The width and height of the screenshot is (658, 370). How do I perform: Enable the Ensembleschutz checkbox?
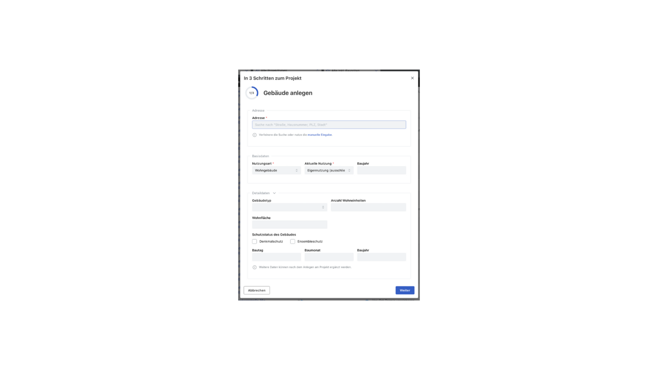click(292, 241)
